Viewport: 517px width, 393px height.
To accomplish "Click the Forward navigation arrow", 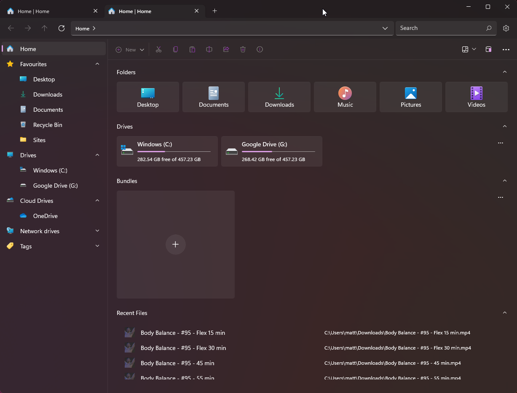I will coord(28,28).
